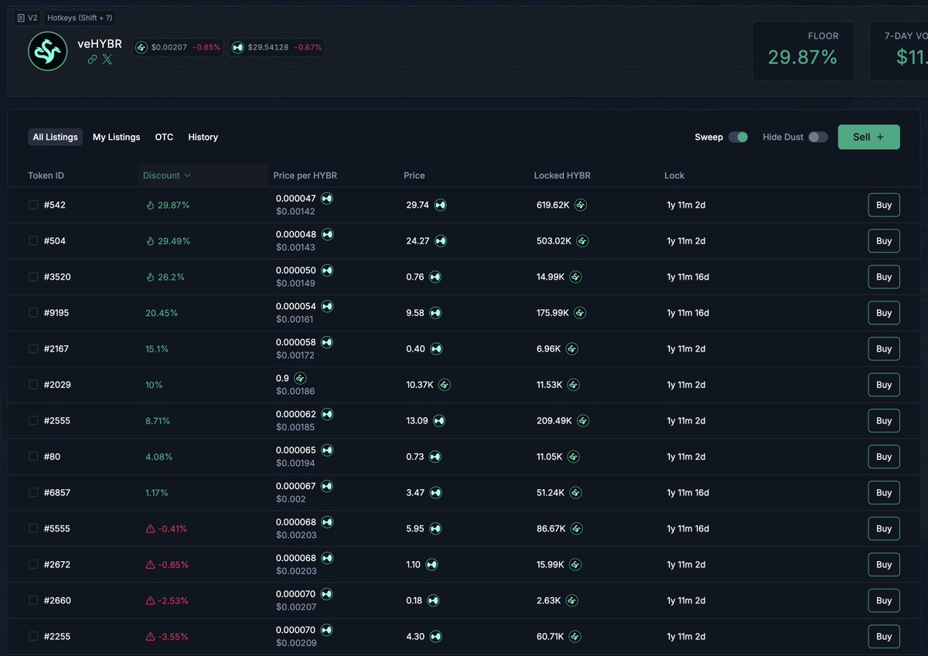
Task: Click the 15.99K locked HYBR value
Action: (550, 565)
